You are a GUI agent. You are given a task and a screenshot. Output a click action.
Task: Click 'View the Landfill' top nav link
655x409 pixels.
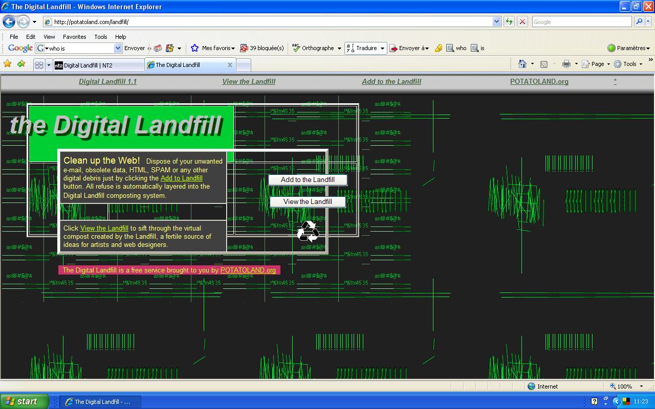[249, 81]
